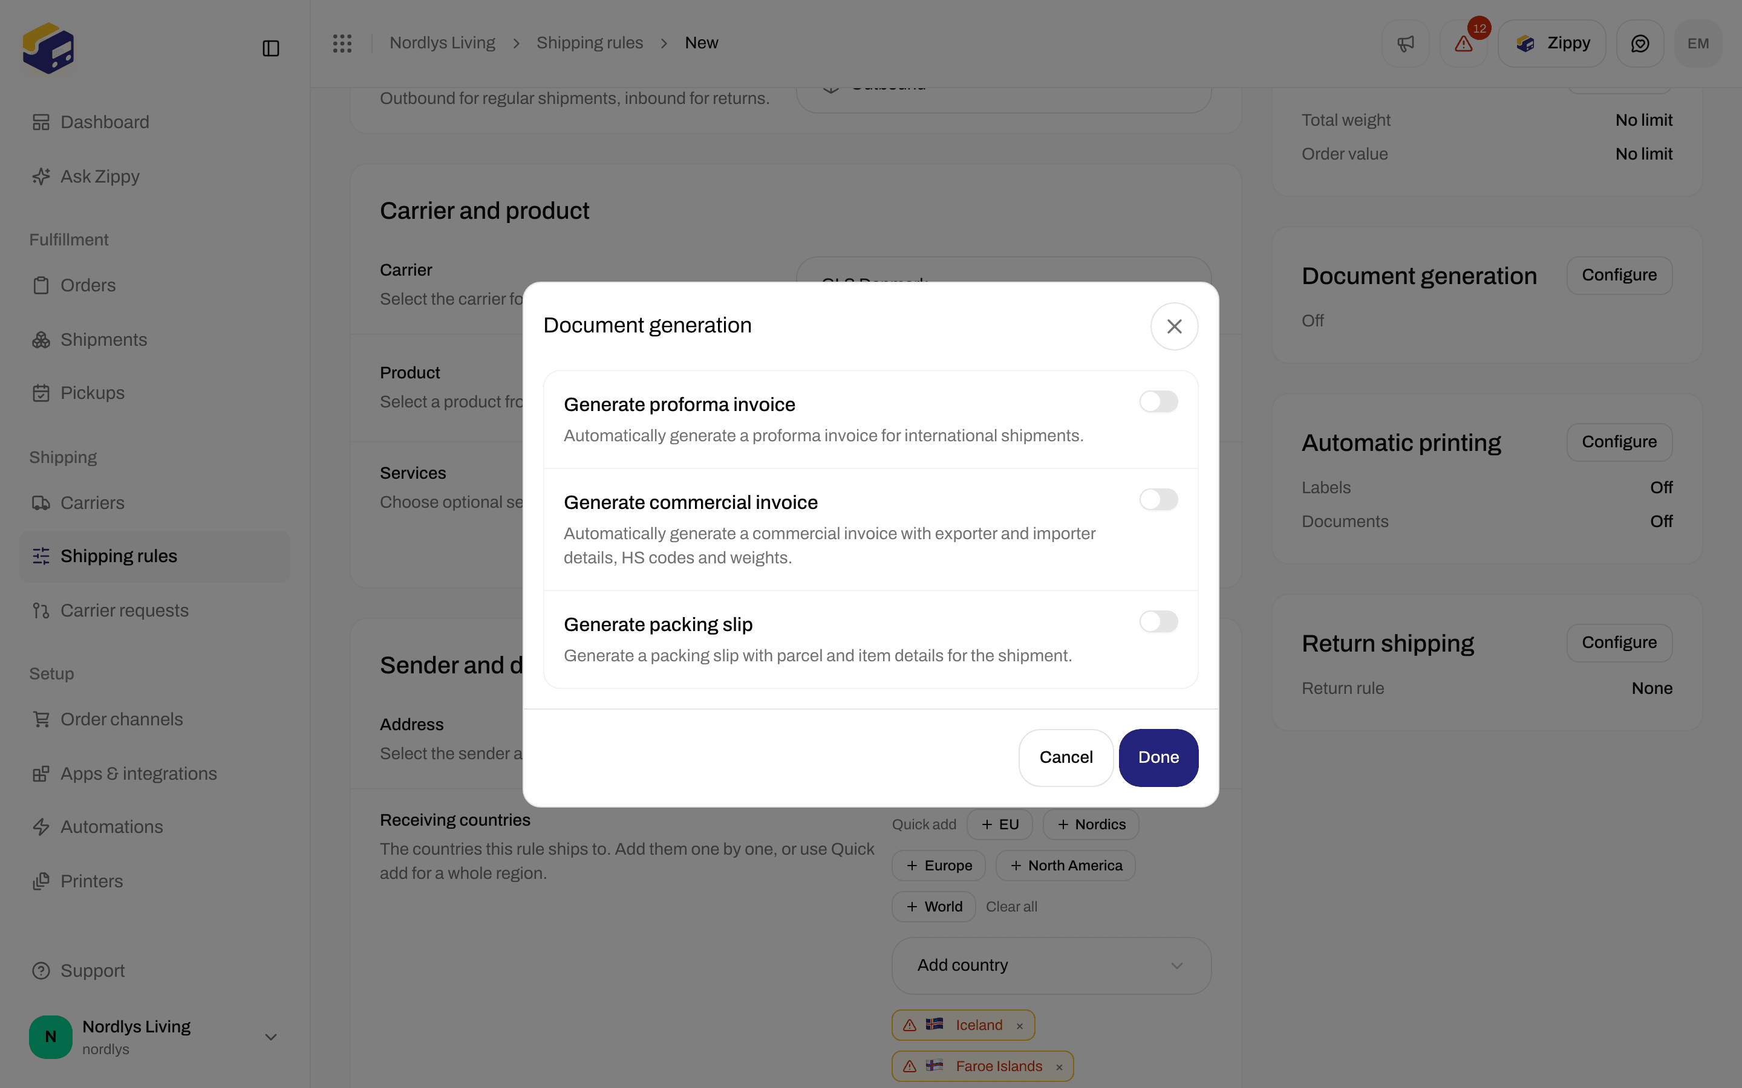Screen dimensions: 1742x1088
Task: Click Done in Document generation dialog
Action: click(1158, 758)
